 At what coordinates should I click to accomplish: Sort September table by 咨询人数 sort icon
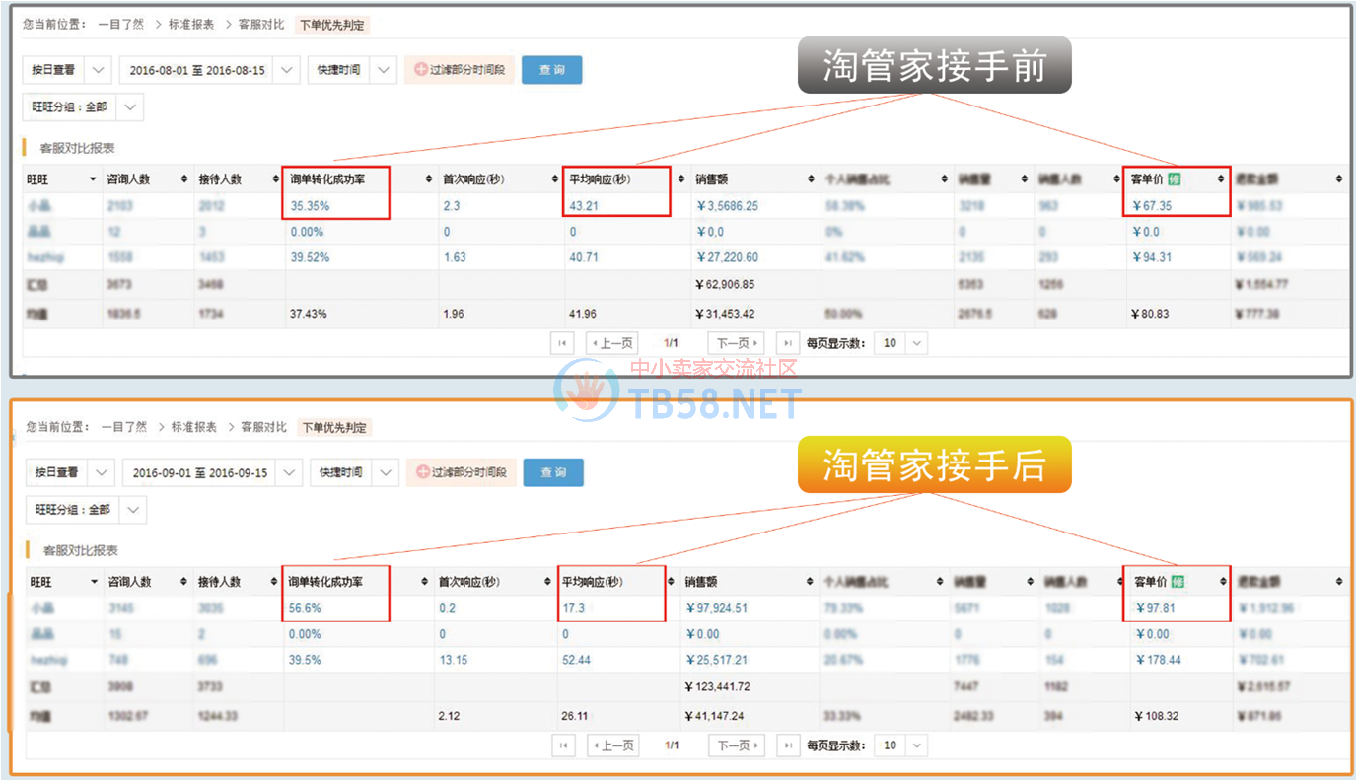pos(183,582)
